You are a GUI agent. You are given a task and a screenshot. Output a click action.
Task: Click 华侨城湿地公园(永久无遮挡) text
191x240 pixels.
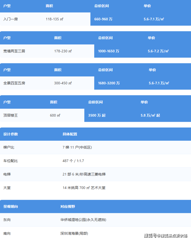point(83,220)
